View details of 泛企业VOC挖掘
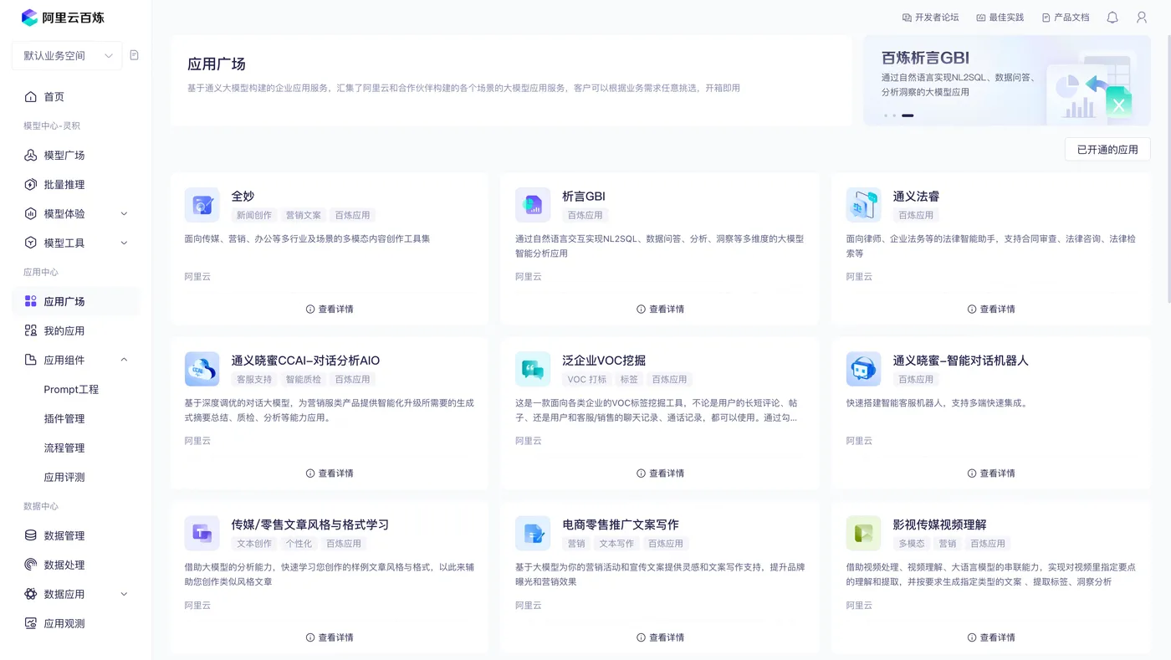Viewport: 1171px width, 660px height. (x=660, y=473)
